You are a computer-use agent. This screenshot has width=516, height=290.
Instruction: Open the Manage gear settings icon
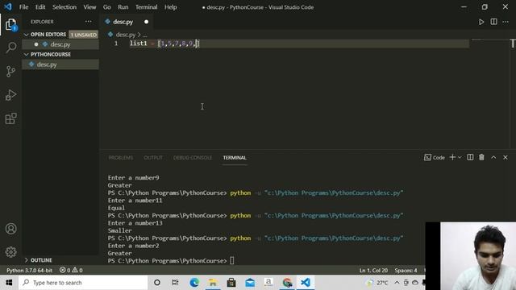click(x=10, y=252)
